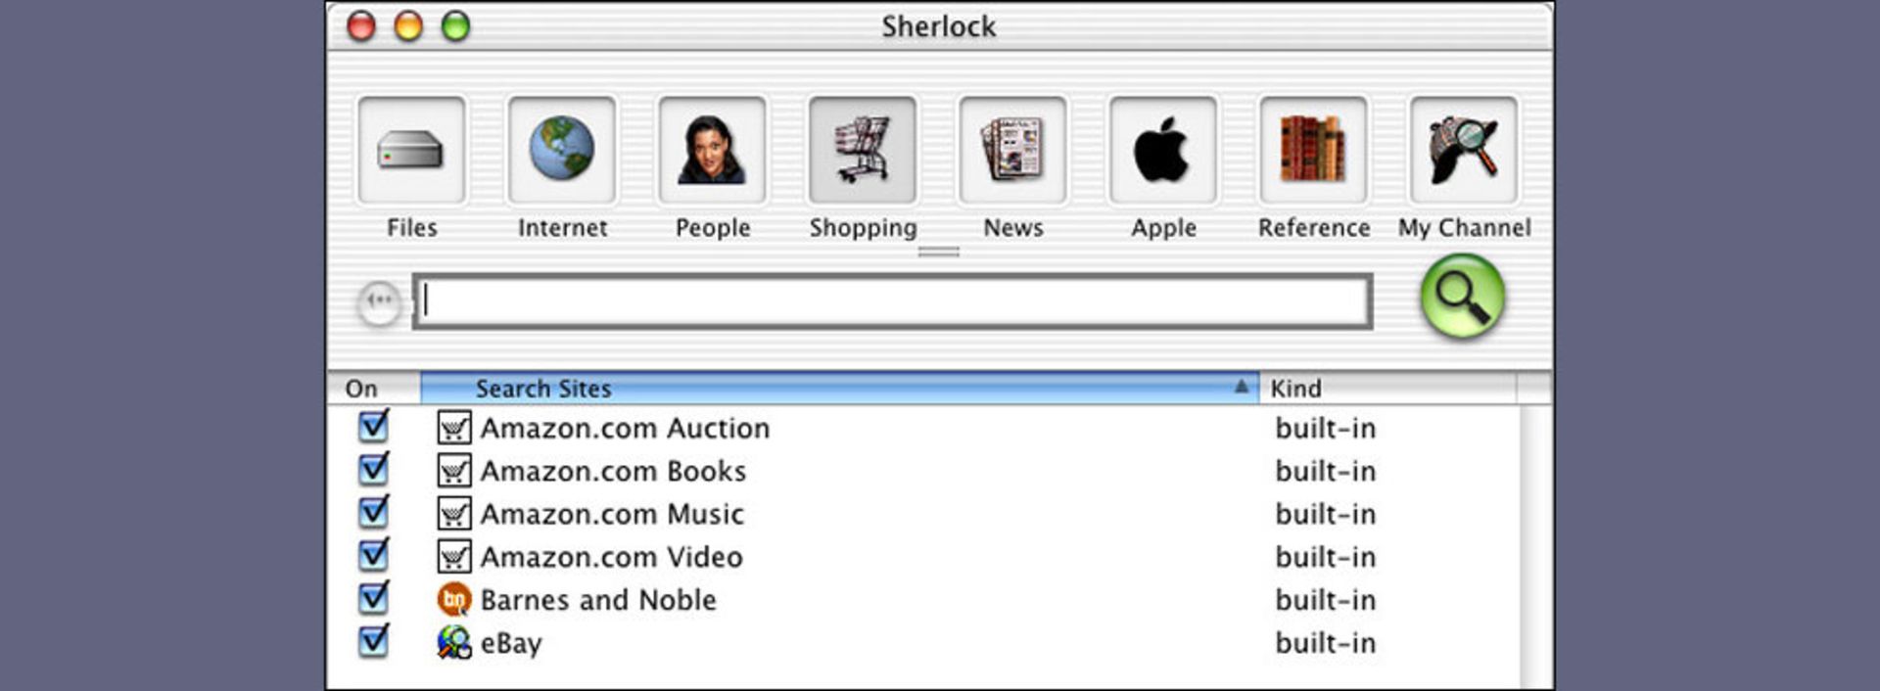This screenshot has height=691, width=1880.
Task: Select the My Channel detective icon
Action: pyautogui.click(x=1464, y=151)
